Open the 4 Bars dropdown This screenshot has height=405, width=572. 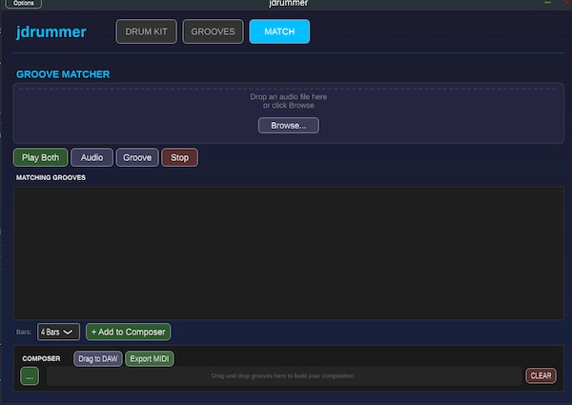pyautogui.click(x=58, y=332)
